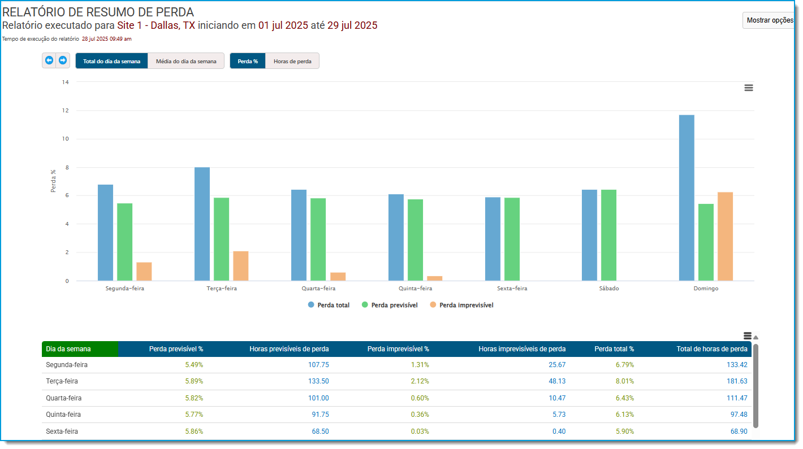
Task: Sort by Perda previsível % column header
Action: (176, 349)
